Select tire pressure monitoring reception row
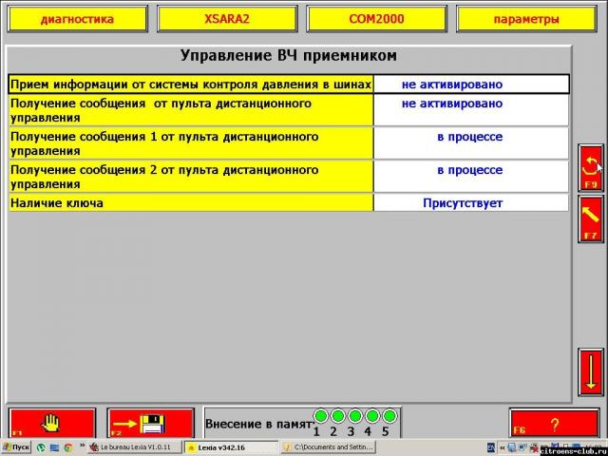Viewport: 608px width, 456px height. 289,85
